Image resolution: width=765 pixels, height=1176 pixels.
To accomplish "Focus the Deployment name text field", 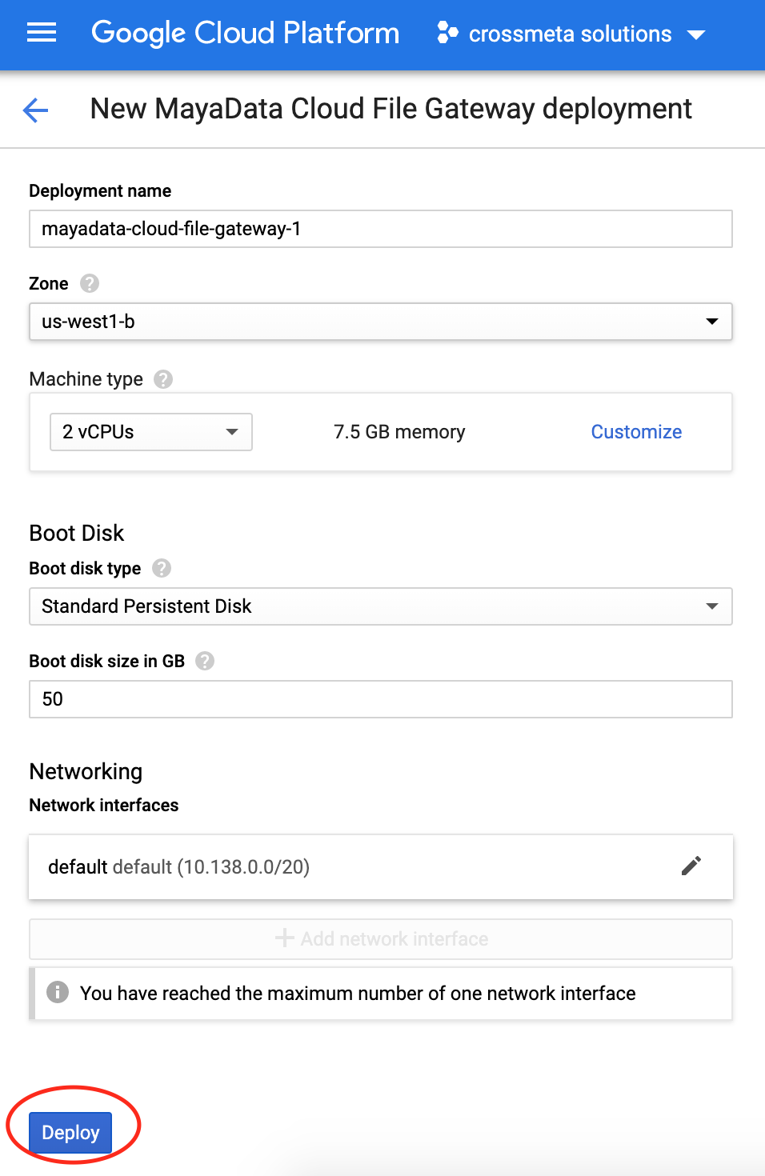I will [x=381, y=229].
